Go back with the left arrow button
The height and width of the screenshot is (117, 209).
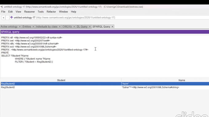click(4, 18)
